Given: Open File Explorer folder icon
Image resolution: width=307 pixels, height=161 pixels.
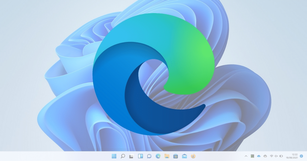Looking at the screenshot, I should click(167, 156).
